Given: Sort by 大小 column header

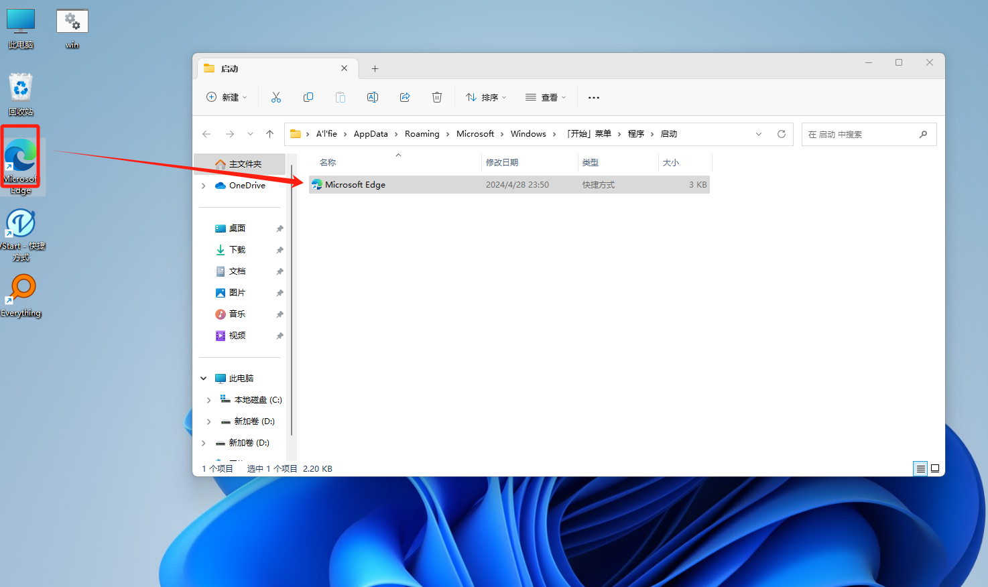Looking at the screenshot, I should pos(671,163).
